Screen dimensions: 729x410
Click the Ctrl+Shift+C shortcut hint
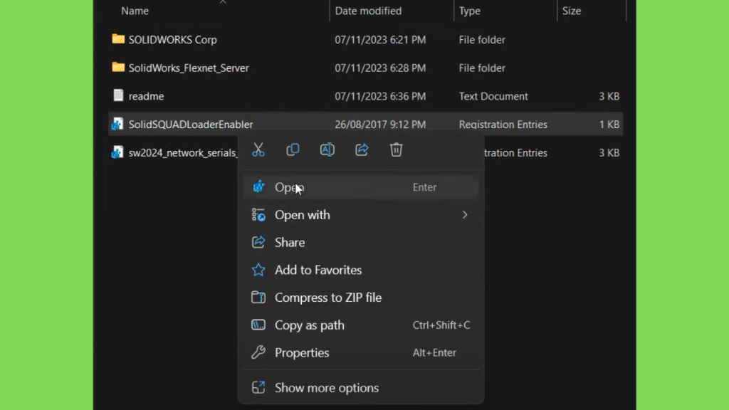coord(441,325)
